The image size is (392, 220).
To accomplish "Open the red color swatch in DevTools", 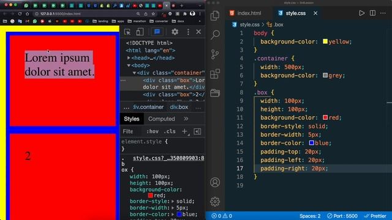I will coord(151,196).
